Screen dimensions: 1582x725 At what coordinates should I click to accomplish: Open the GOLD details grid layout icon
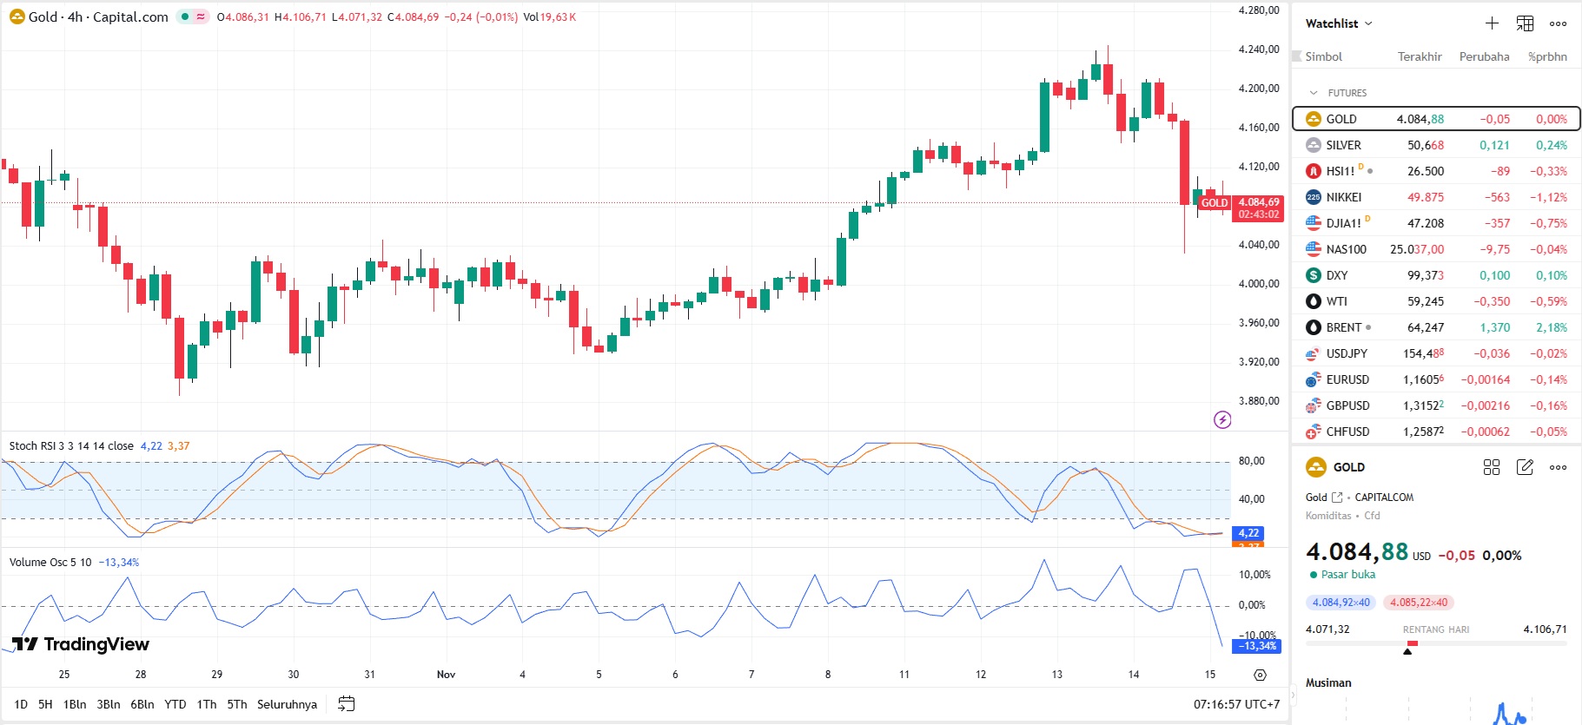click(x=1491, y=467)
